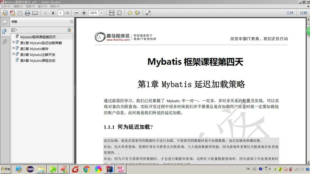Open the 视图 menu
This screenshot has height=174, width=310.
click(x=30, y=6)
